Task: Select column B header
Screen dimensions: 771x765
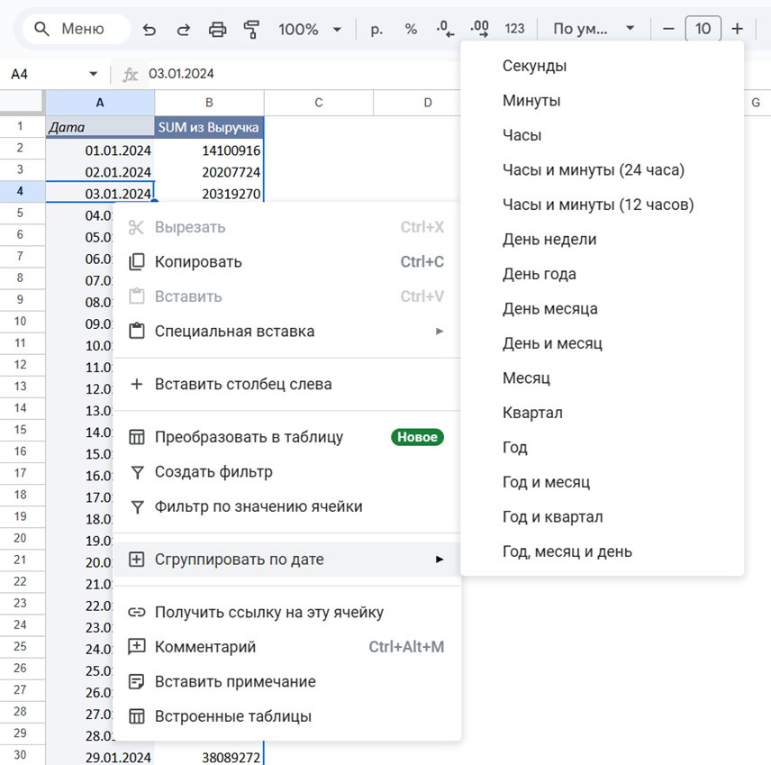Action: coord(209,103)
